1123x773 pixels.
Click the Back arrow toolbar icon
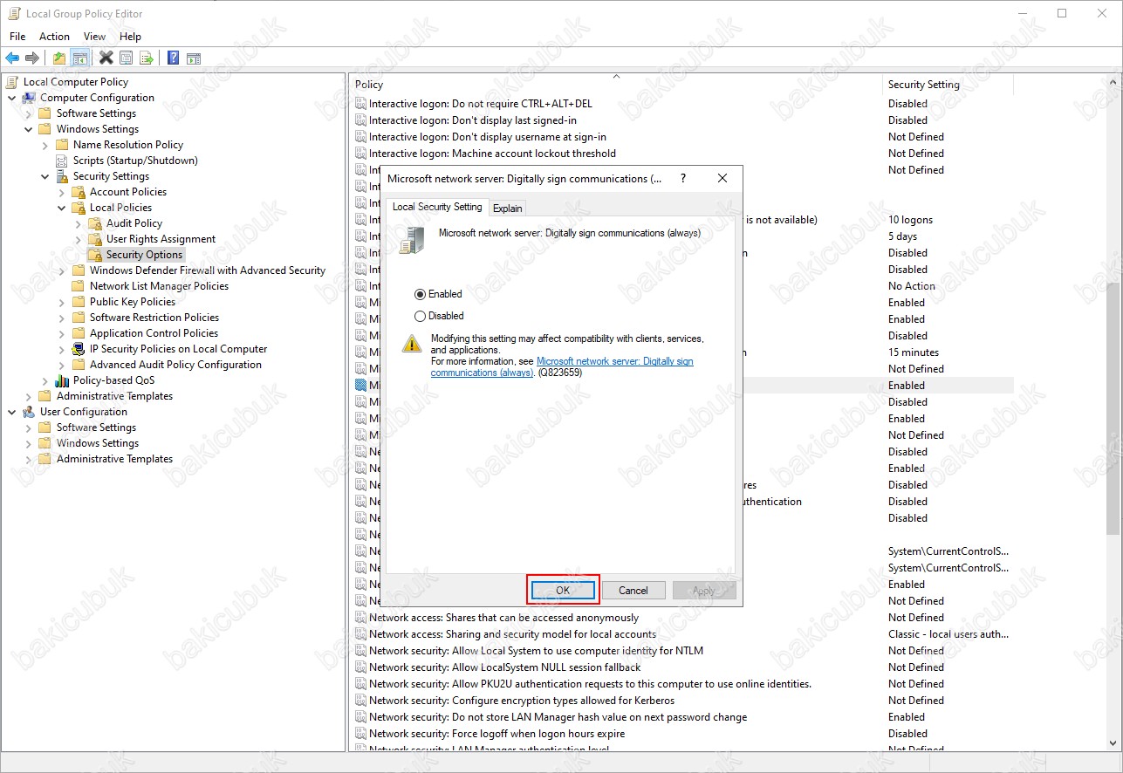12,58
